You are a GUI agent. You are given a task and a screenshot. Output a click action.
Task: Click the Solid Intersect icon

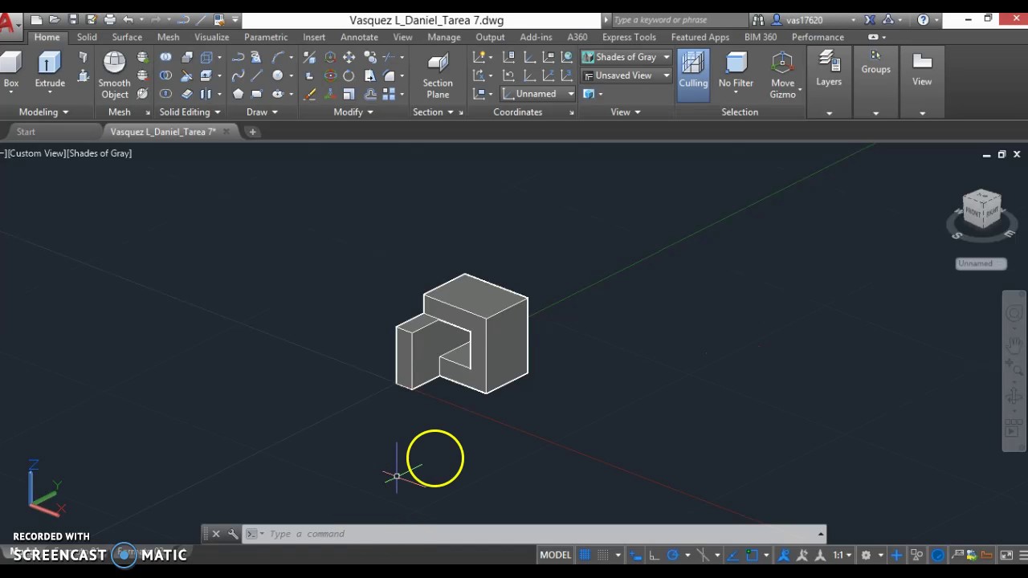[x=165, y=94]
